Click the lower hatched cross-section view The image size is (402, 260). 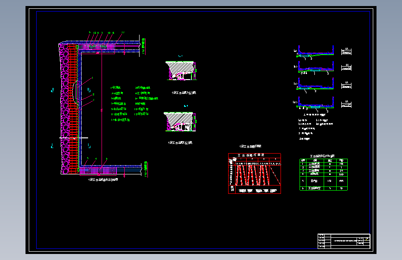tap(180, 122)
